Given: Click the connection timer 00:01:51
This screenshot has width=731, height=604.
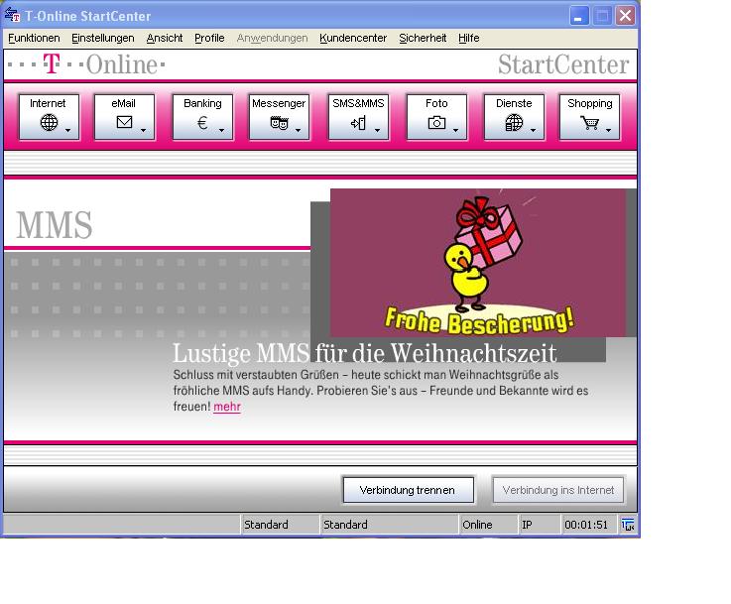Looking at the screenshot, I should tap(589, 525).
